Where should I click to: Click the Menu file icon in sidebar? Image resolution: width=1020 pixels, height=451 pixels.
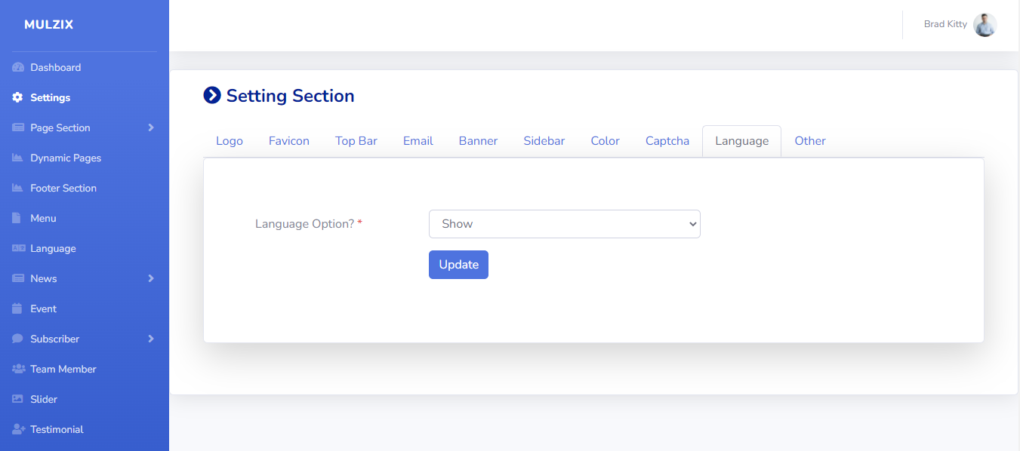click(17, 218)
